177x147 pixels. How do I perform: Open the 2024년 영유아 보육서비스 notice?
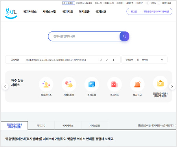[56, 60]
